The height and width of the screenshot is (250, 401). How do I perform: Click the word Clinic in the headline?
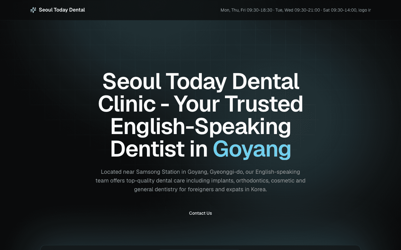[x=127, y=104]
